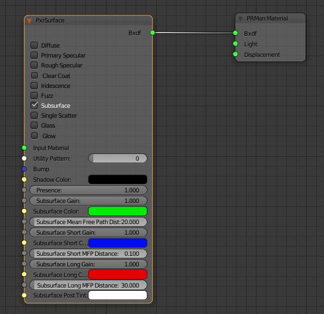The height and width of the screenshot is (314, 324).
Task: Collapse the PxrSurface node triangle
Action: 29,20
